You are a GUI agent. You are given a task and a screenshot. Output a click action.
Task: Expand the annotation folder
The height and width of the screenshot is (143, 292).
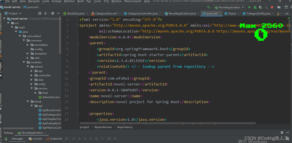[28, 45]
